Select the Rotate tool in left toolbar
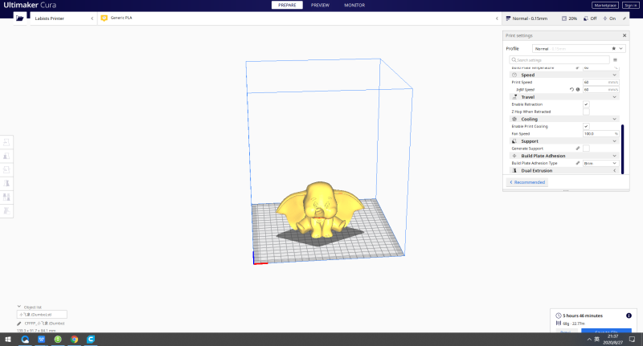Viewport: 643px width, 346px height. [x=6, y=169]
